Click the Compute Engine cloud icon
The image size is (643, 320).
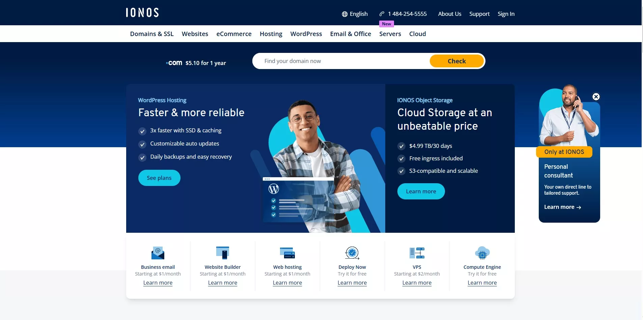coord(482,253)
